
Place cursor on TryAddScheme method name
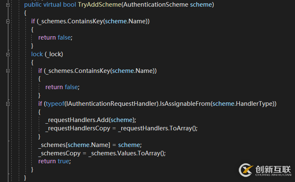click(92, 5)
